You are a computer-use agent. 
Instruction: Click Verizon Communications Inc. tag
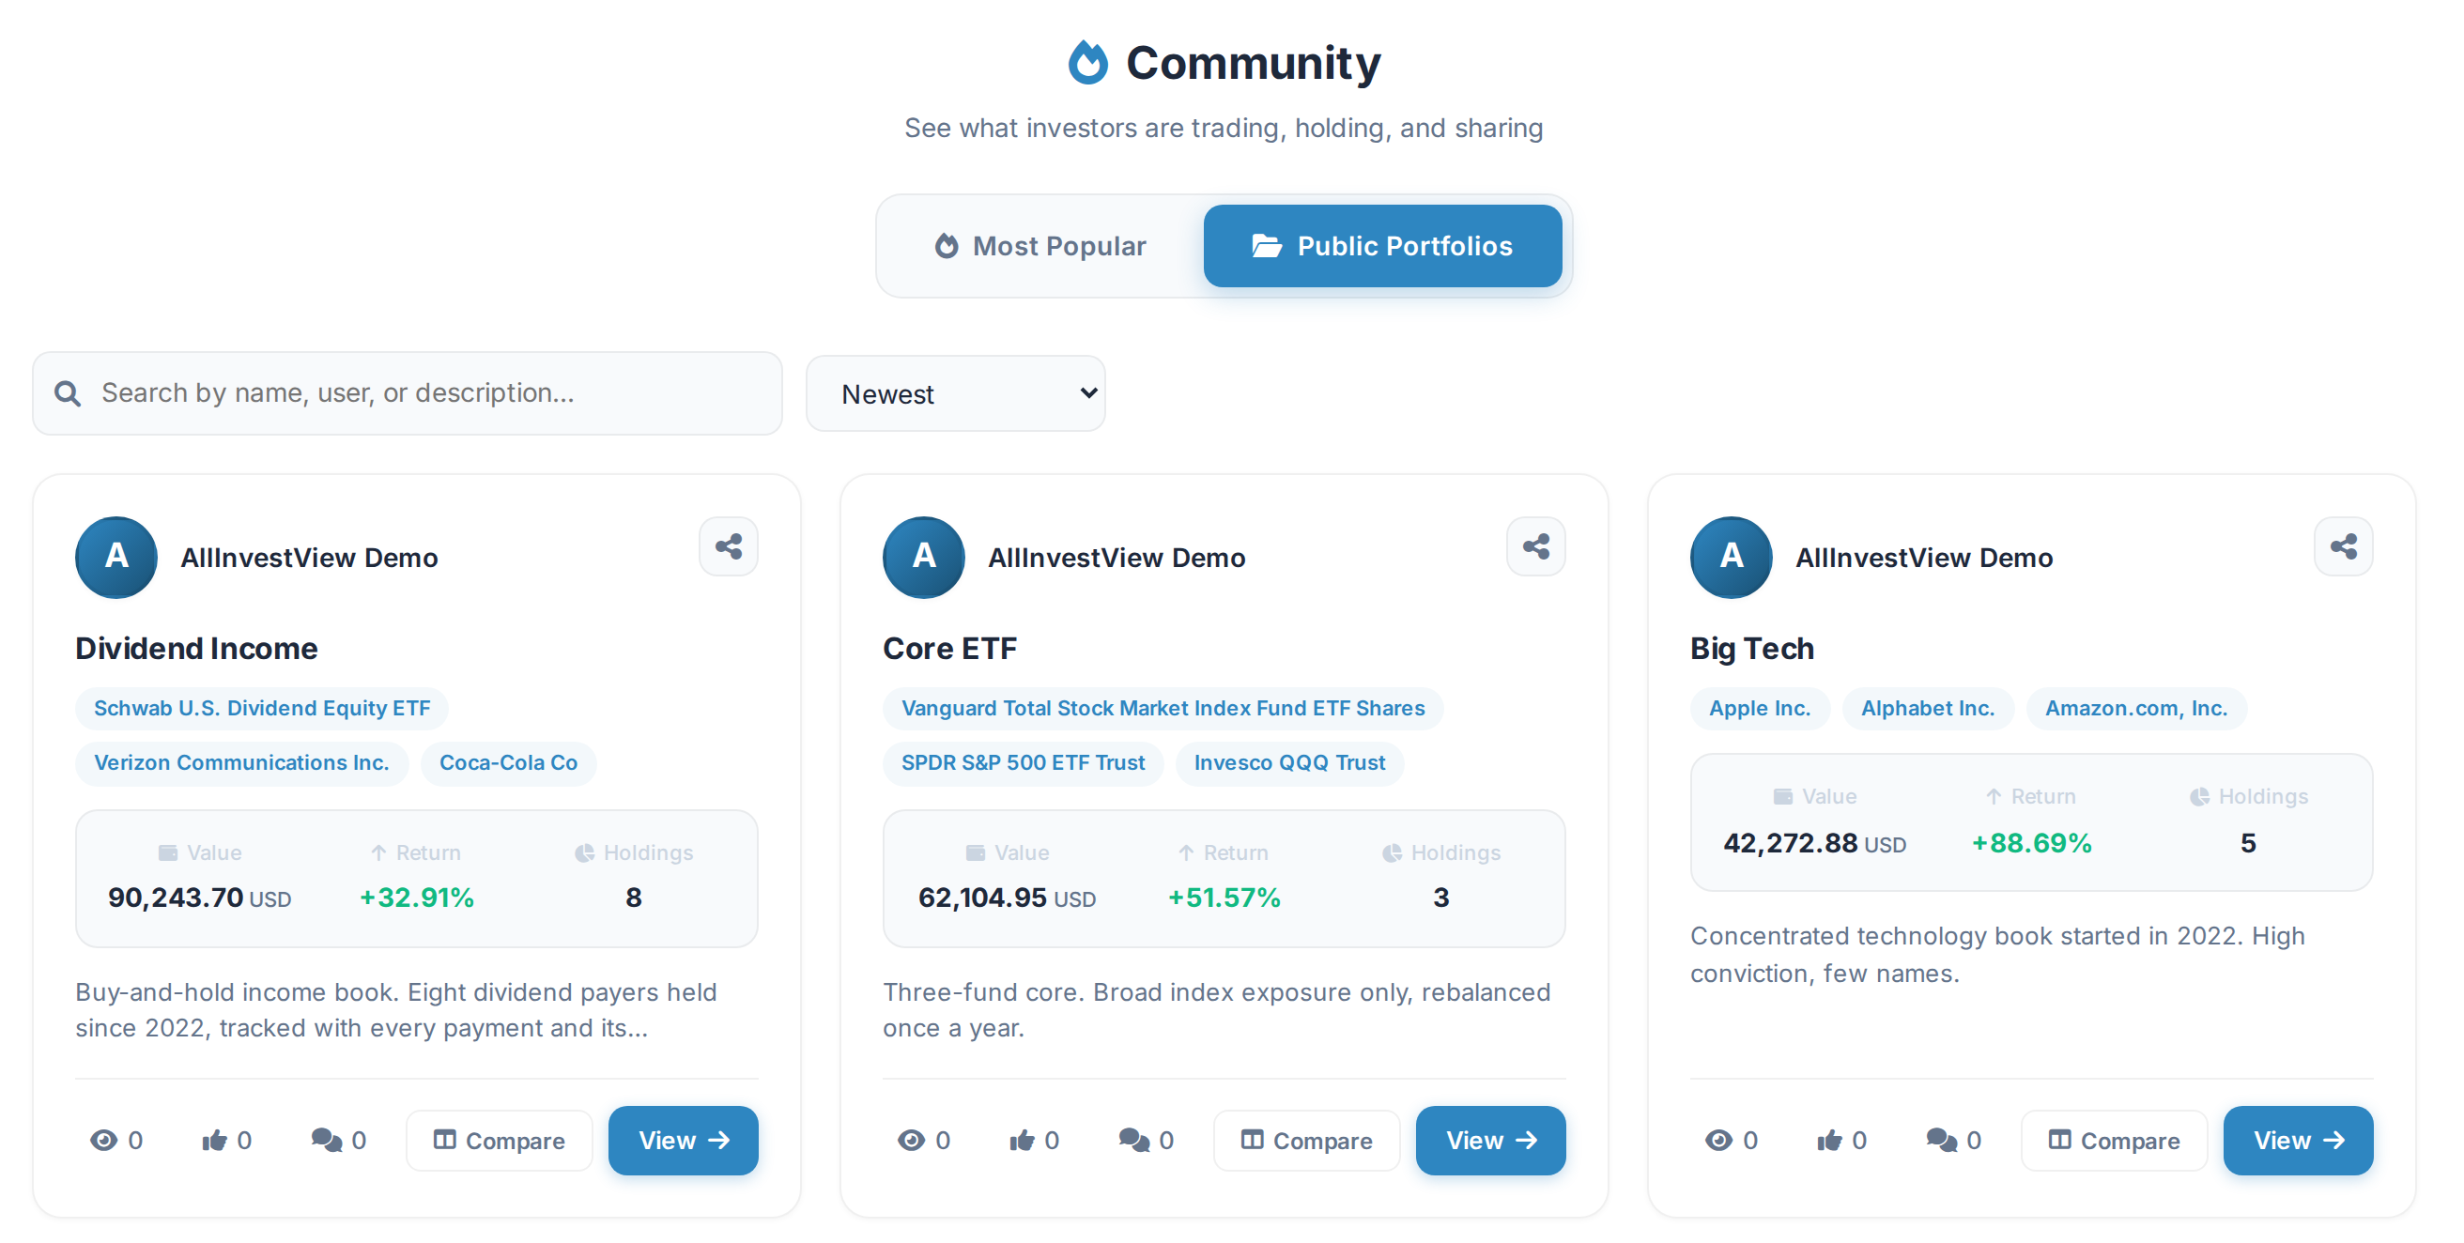(x=242, y=763)
